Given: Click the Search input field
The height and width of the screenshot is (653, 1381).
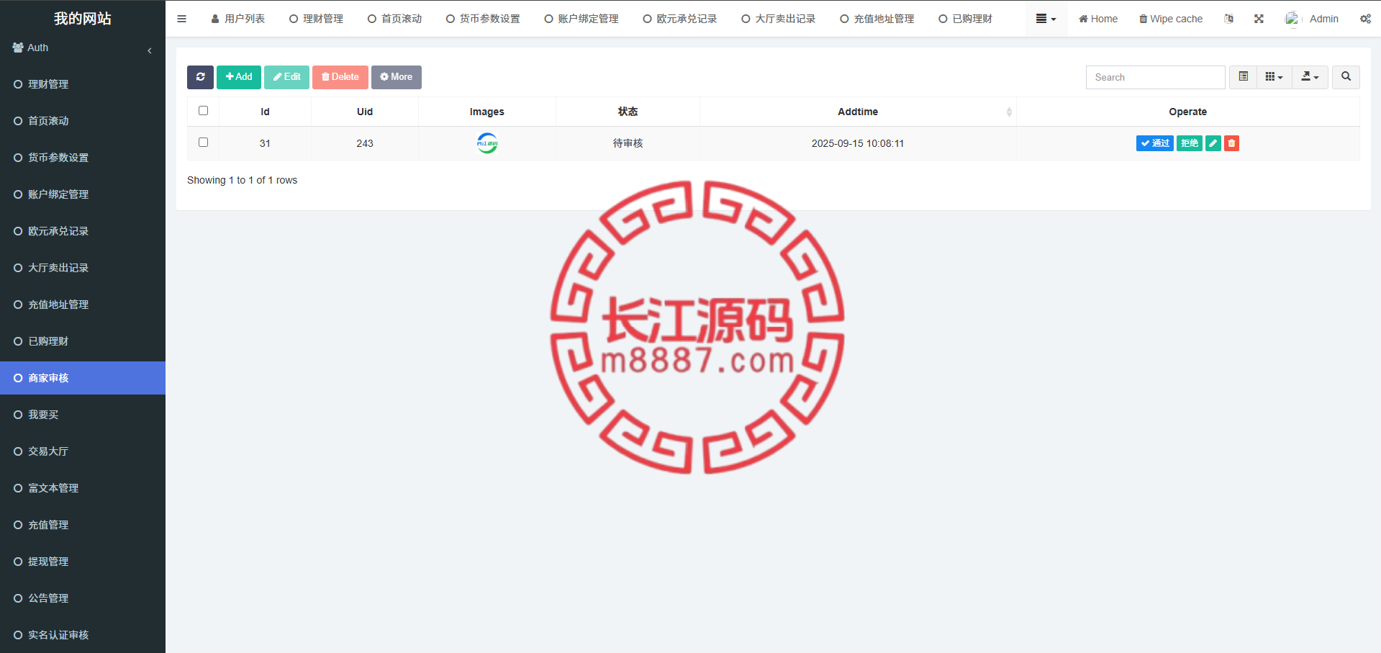Looking at the screenshot, I should click(x=1155, y=77).
